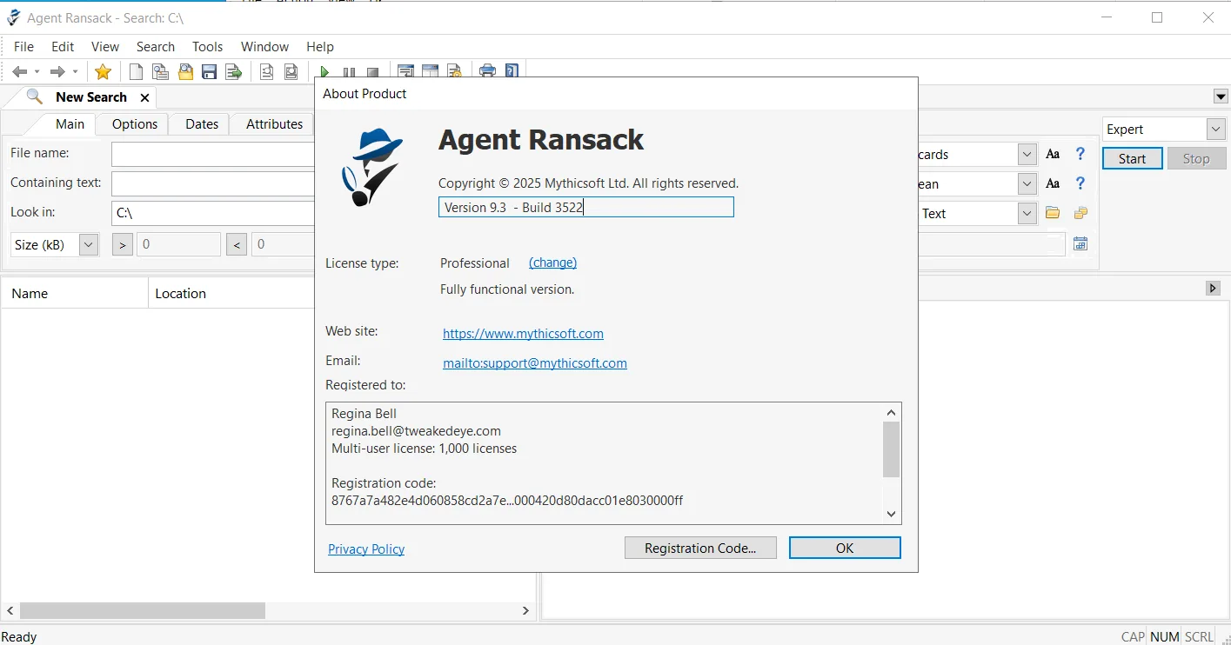Screen dimensions: 1231x645
Task: Click the Name column header
Action: pos(75,293)
